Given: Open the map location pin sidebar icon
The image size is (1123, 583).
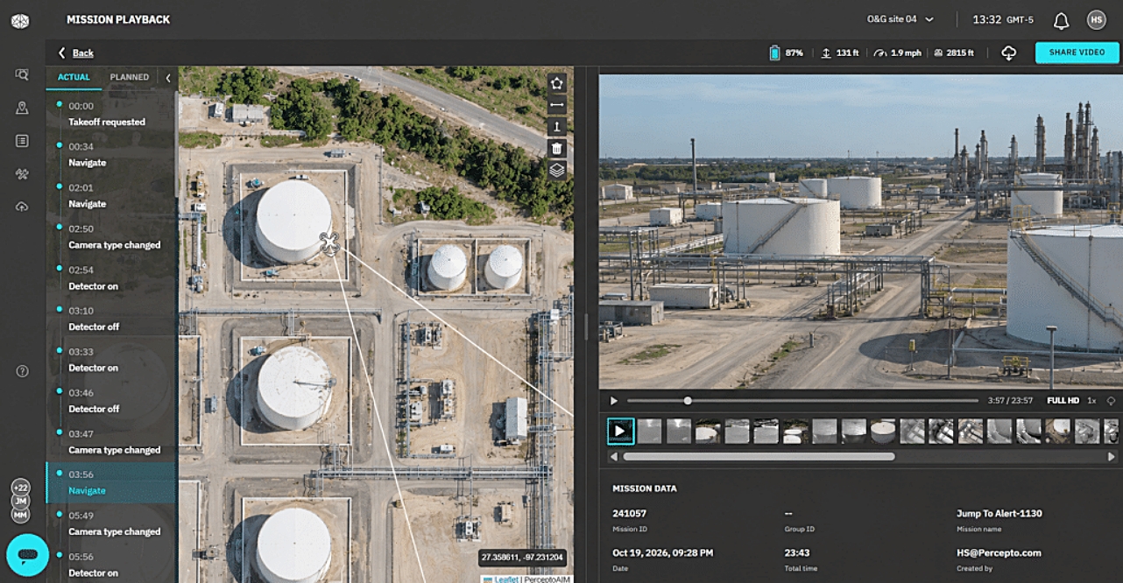Looking at the screenshot, I should click(22, 108).
